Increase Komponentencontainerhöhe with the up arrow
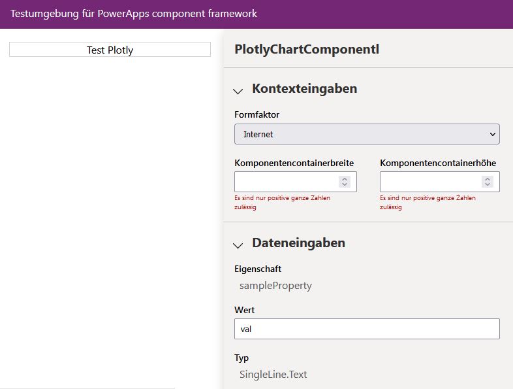 [x=488, y=178]
